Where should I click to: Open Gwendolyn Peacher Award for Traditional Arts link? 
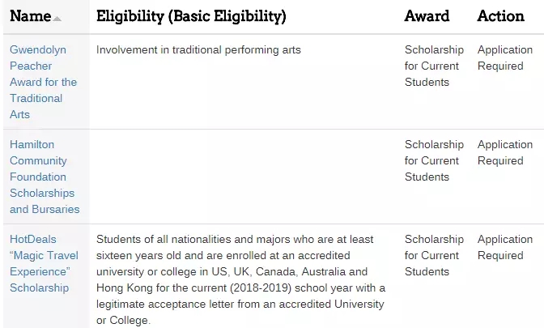tap(43, 82)
